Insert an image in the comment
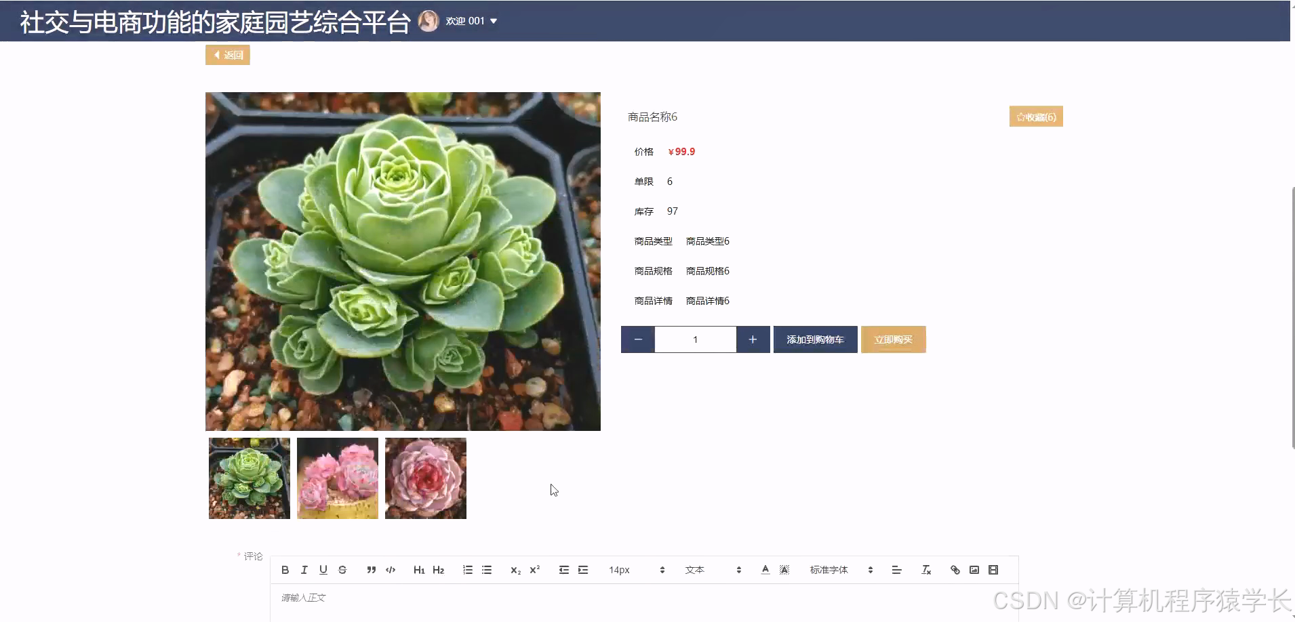This screenshot has width=1295, height=622. tap(974, 570)
